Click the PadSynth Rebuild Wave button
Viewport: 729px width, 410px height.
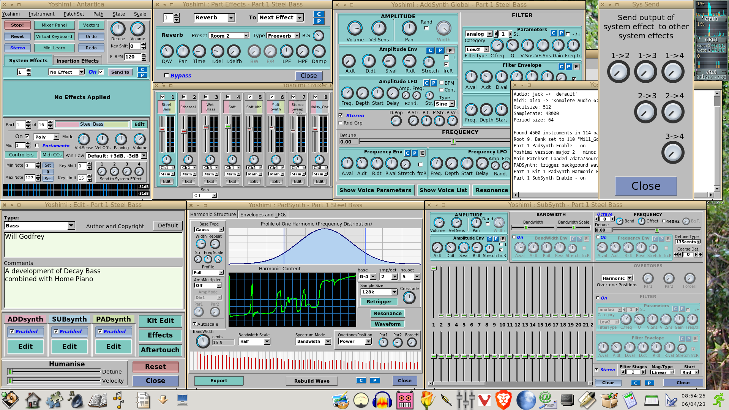point(312,381)
